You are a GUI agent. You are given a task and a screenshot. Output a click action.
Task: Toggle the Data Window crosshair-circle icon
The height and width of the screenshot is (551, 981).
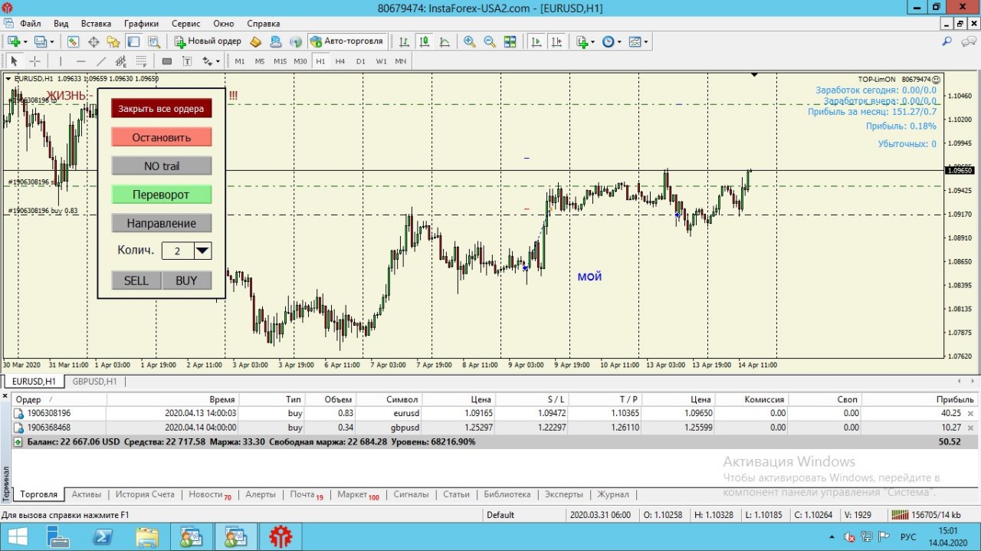pyautogui.click(x=94, y=41)
